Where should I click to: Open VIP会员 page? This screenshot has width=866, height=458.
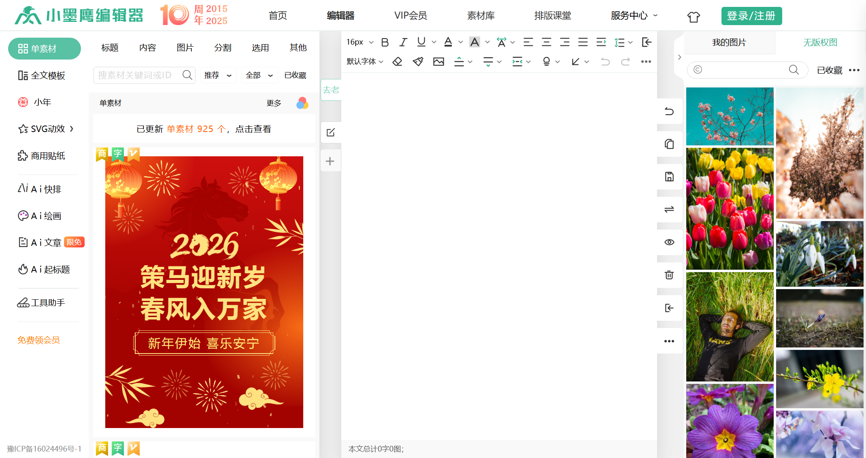411,15
